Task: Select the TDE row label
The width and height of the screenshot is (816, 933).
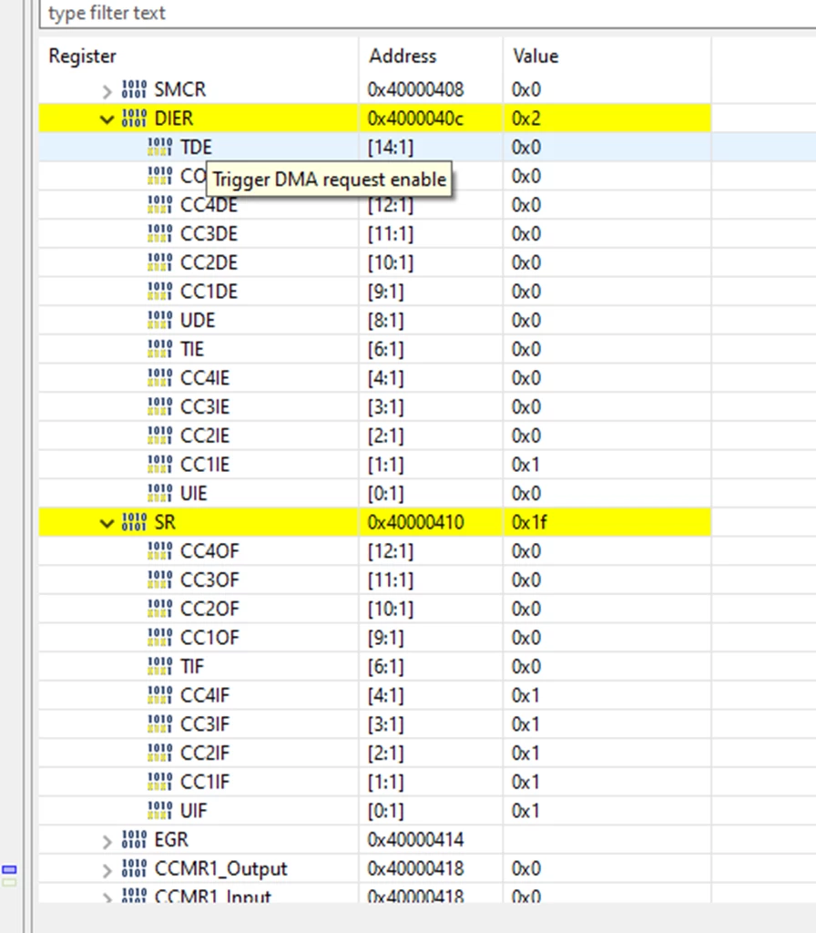Action: [x=197, y=147]
